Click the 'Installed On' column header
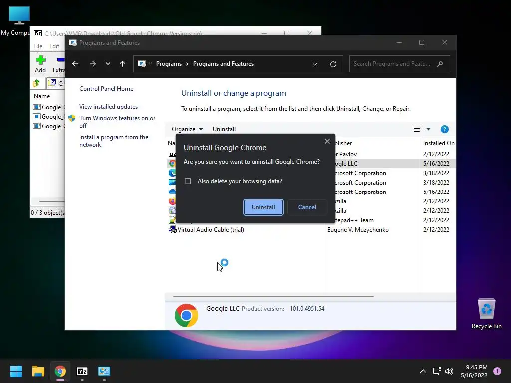This screenshot has height=383, width=511. (x=438, y=143)
